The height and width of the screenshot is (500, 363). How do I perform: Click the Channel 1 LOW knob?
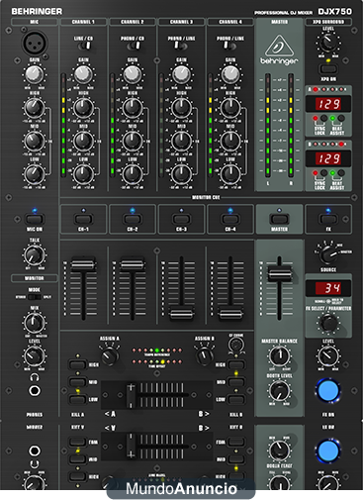click(83, 174)
